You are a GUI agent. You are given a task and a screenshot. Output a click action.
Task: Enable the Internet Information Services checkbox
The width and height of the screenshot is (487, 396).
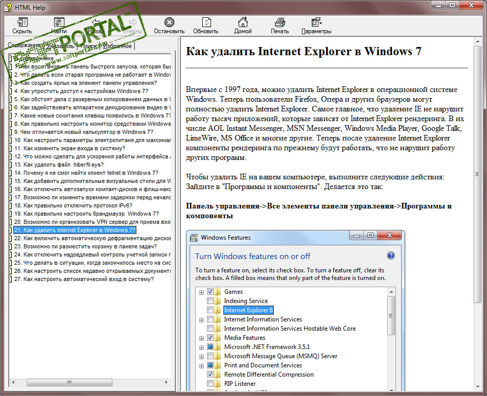click(210, 319)
